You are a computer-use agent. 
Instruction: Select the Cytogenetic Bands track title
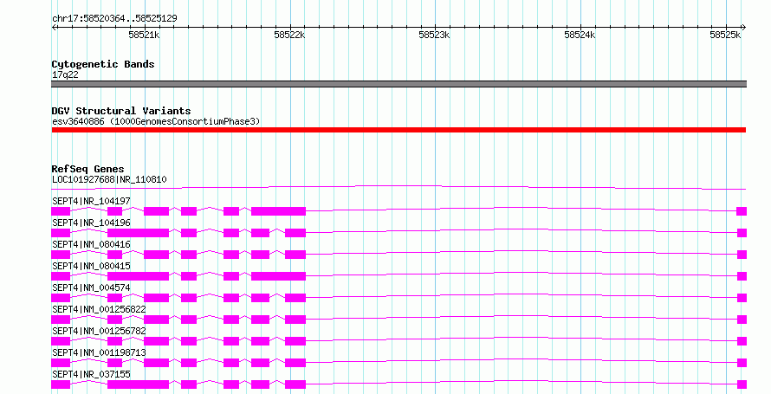[103, 64]
